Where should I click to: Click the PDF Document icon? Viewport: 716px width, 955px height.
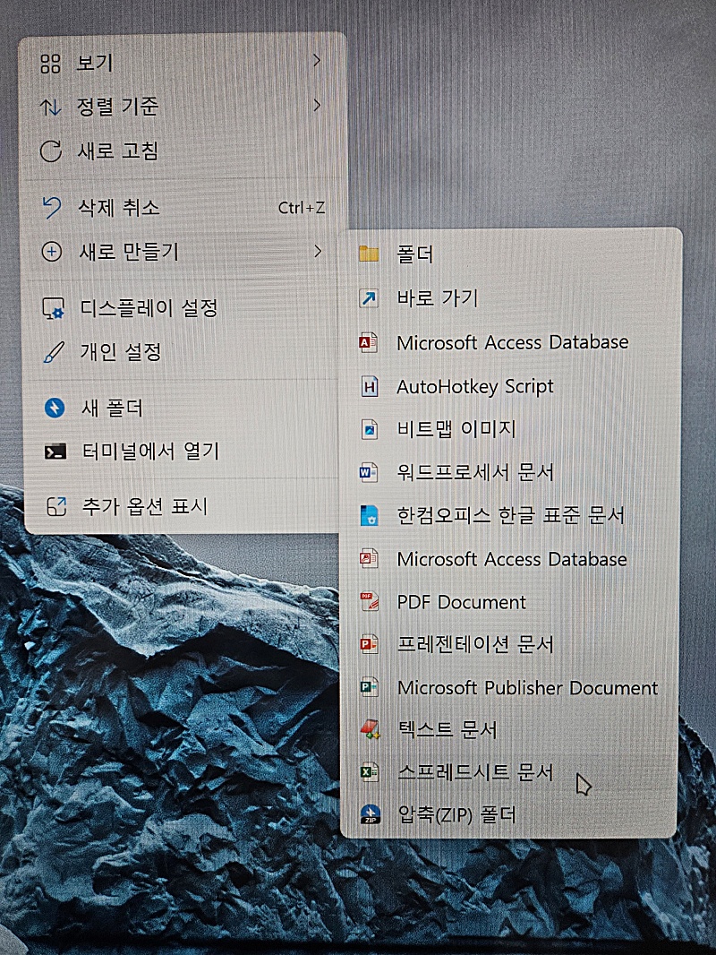point(370,602)
